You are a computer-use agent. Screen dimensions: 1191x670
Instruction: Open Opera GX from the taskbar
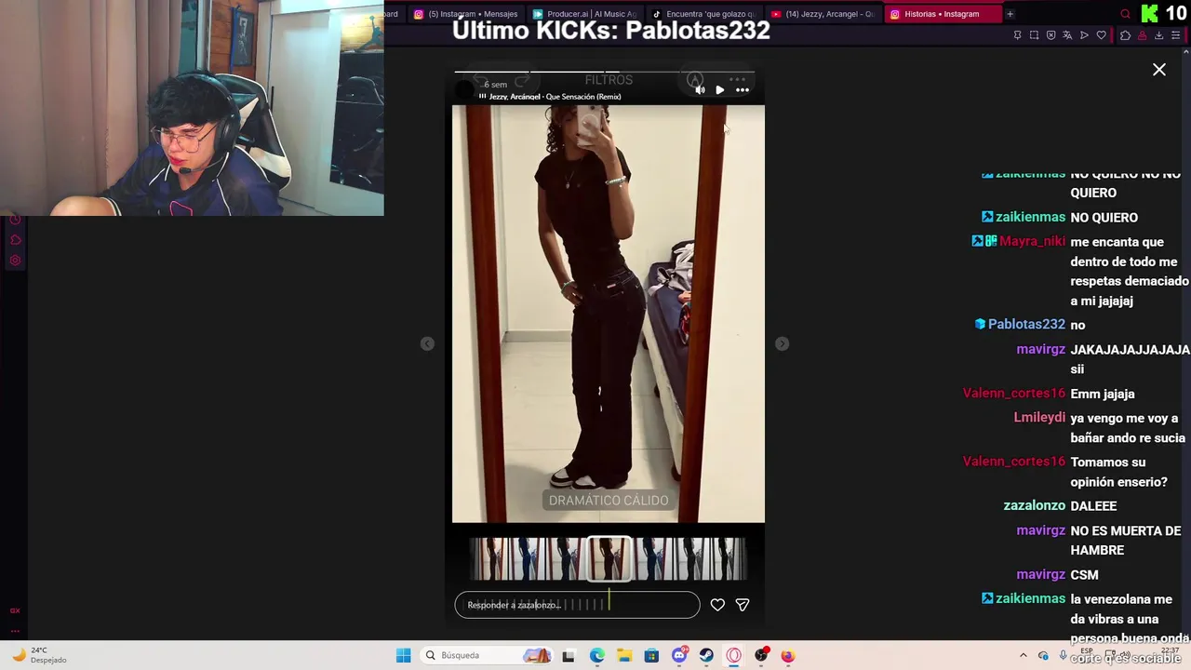click(x=734, y=655)
